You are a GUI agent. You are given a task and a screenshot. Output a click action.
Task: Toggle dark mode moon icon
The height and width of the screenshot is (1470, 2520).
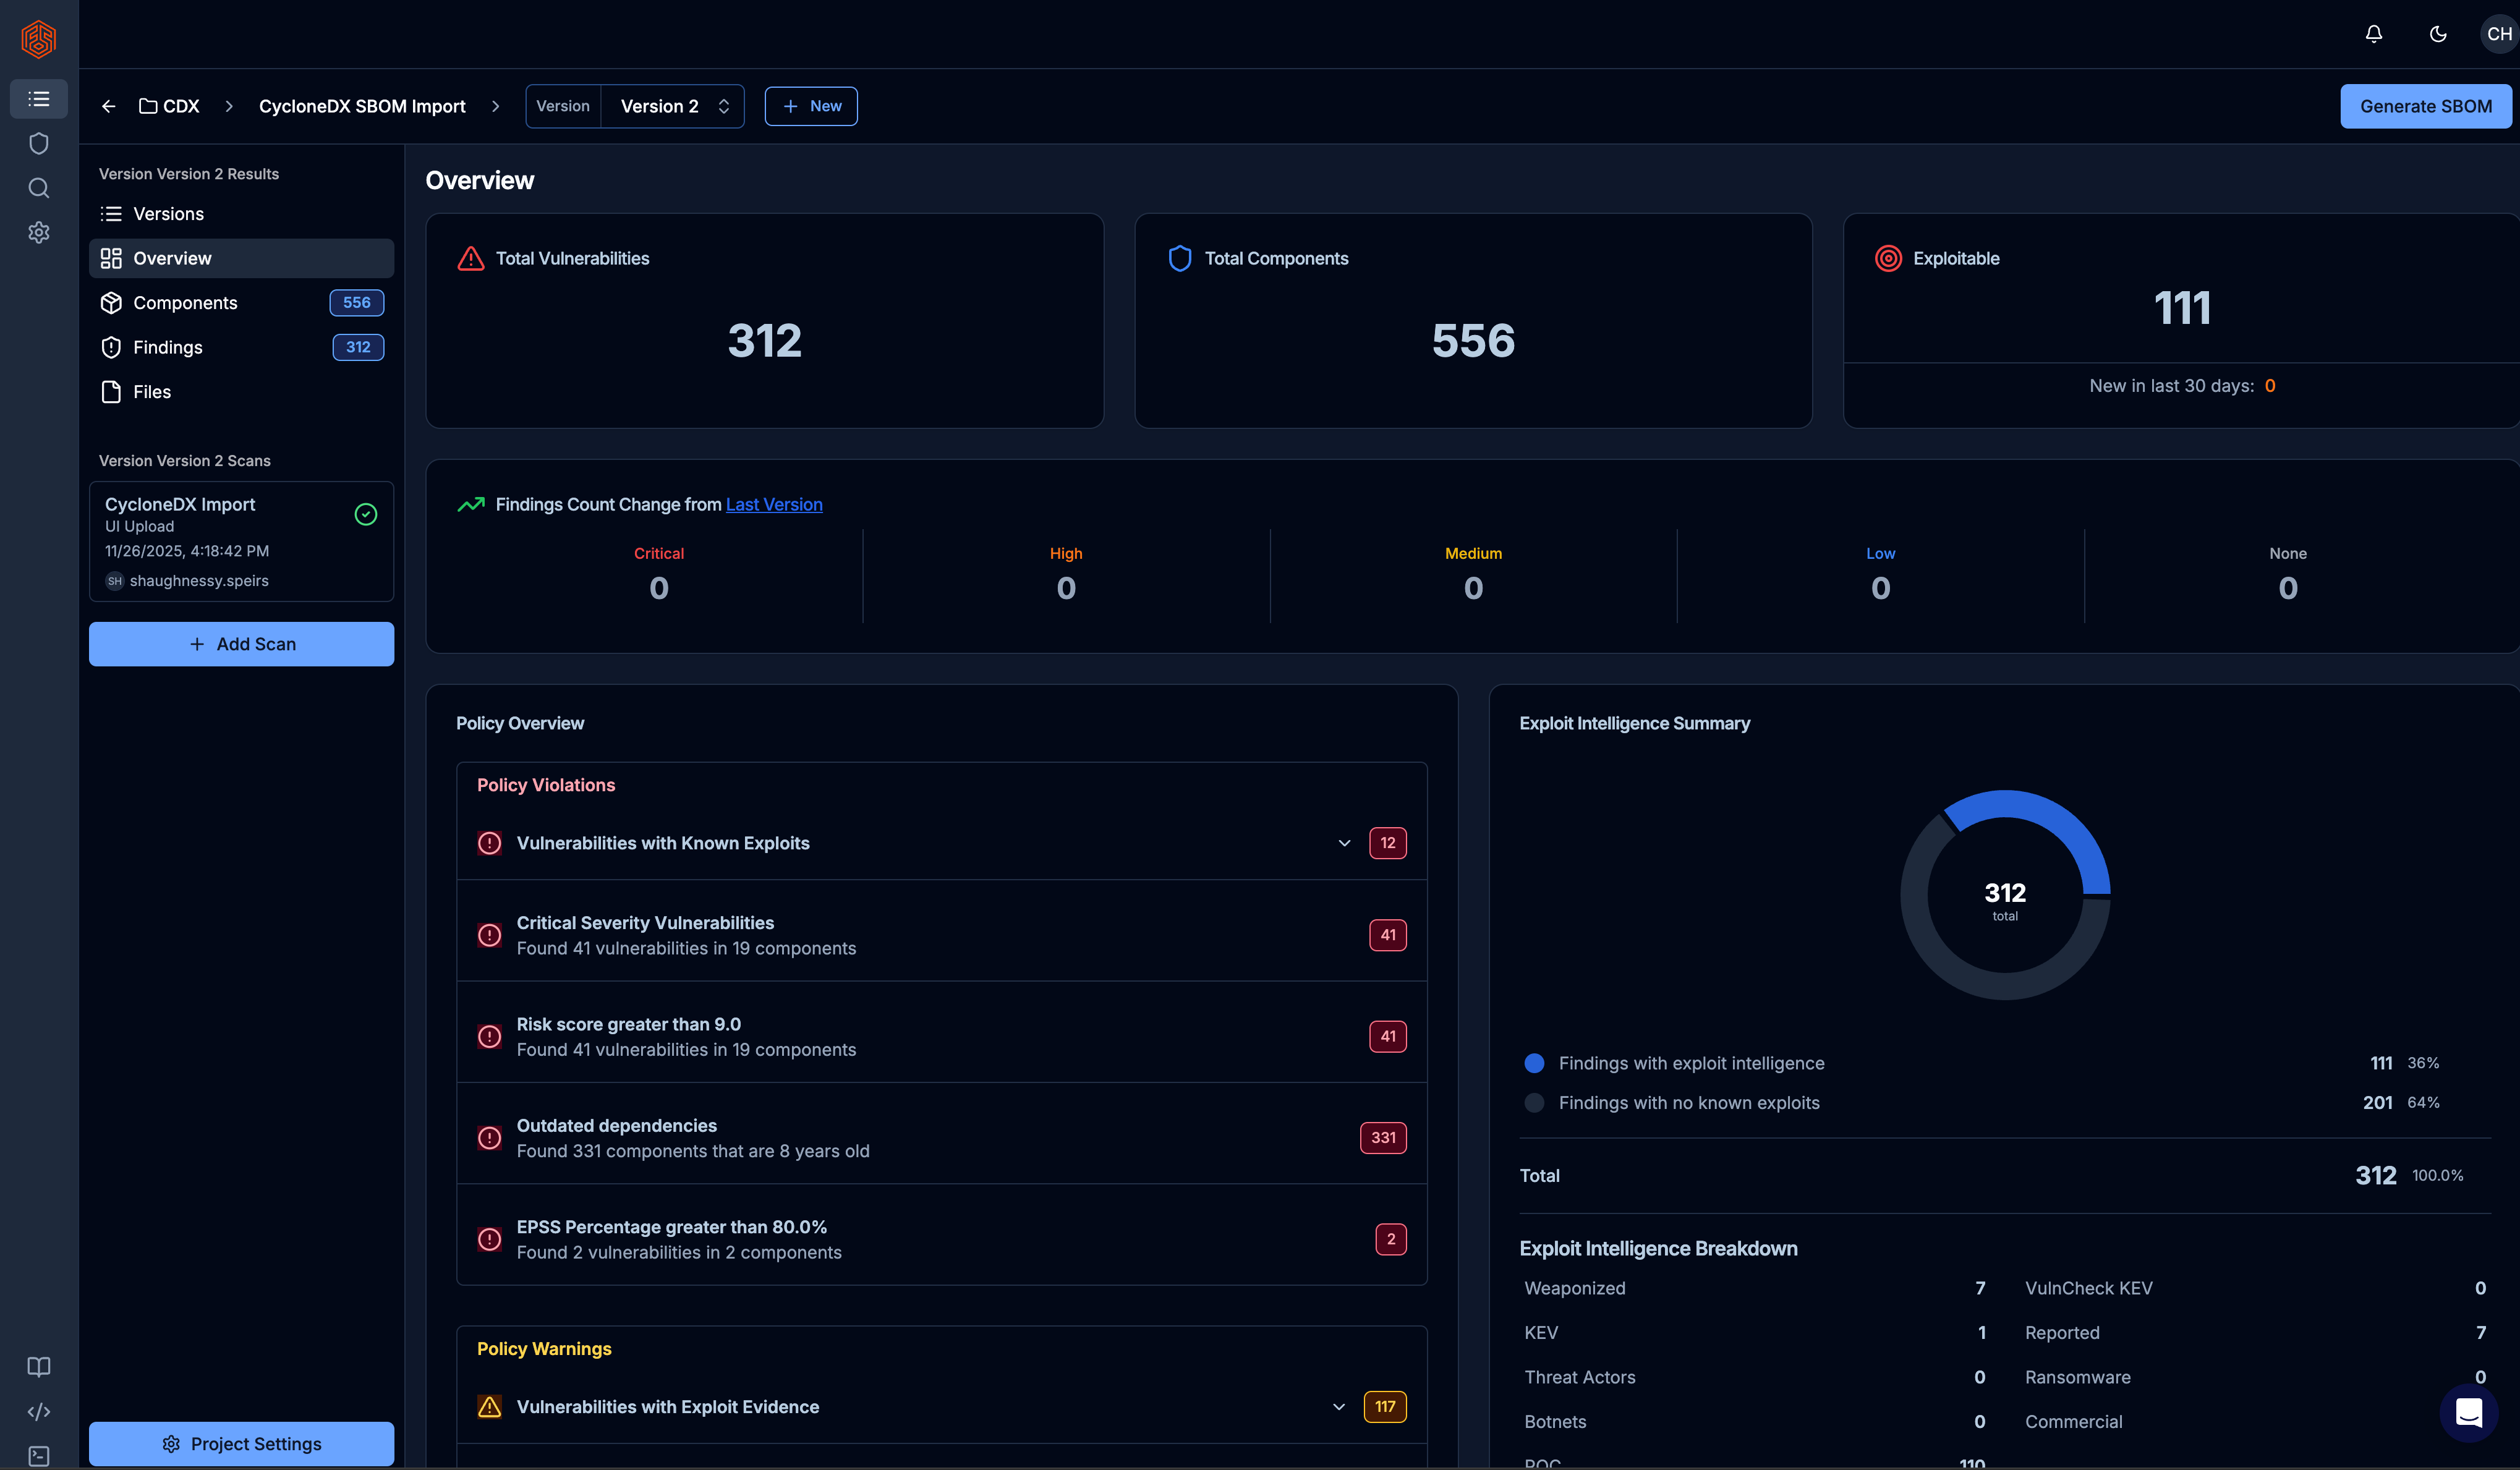coord(2438,34)
